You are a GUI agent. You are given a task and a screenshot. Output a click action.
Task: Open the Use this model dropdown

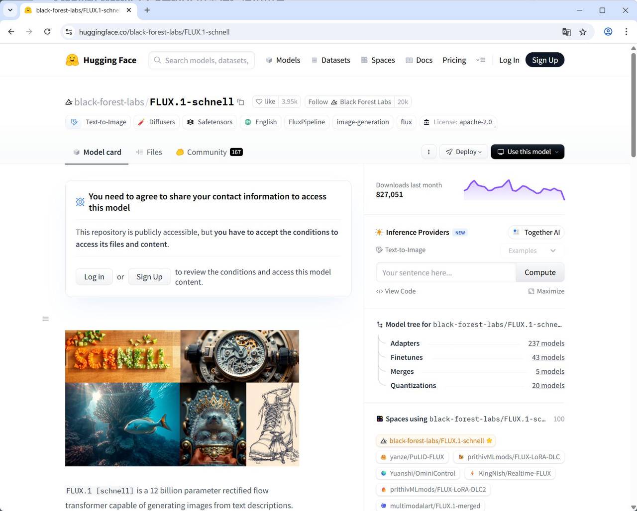point(528,152)
